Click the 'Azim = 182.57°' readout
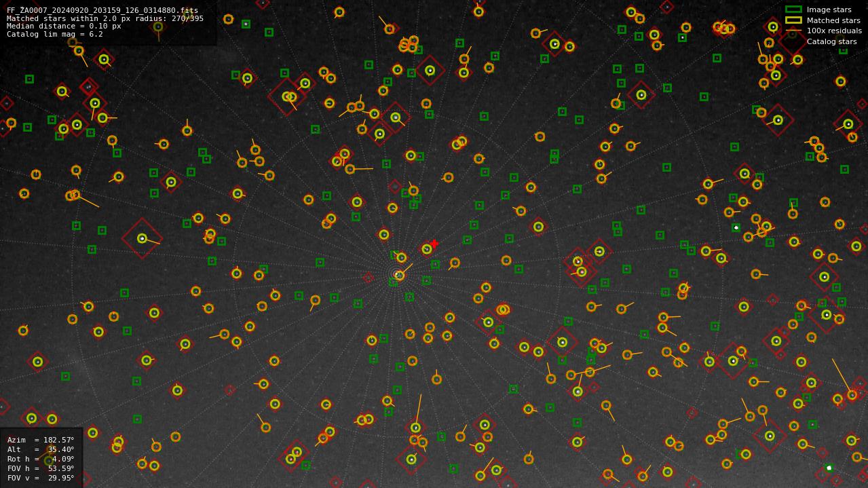Viewport: 868px width, 488px height. click(41, 440)
